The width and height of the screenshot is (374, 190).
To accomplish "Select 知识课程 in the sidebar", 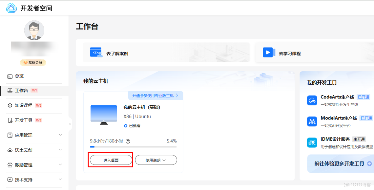I will (x=23, y=105).
